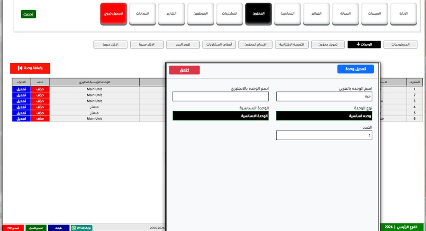426x231 pixels.
Task: Open the تقرير الجرد sub-tab
Action: coord(183,45)
